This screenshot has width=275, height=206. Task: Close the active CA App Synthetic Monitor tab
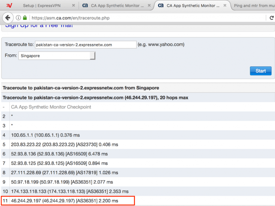coord(225,5)
